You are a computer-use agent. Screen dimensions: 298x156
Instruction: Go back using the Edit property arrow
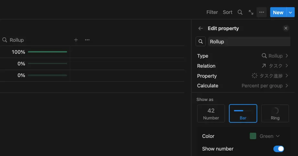[201, 28]
